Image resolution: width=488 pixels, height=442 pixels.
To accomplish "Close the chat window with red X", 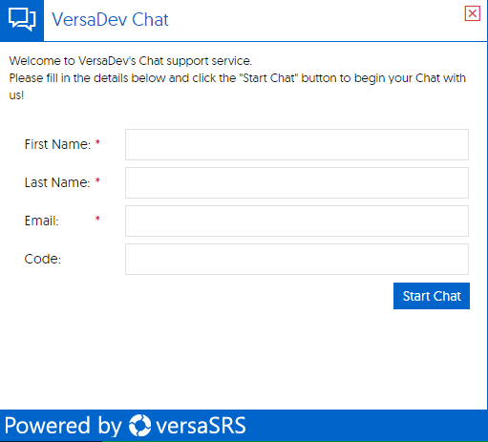I will point(473,13).
